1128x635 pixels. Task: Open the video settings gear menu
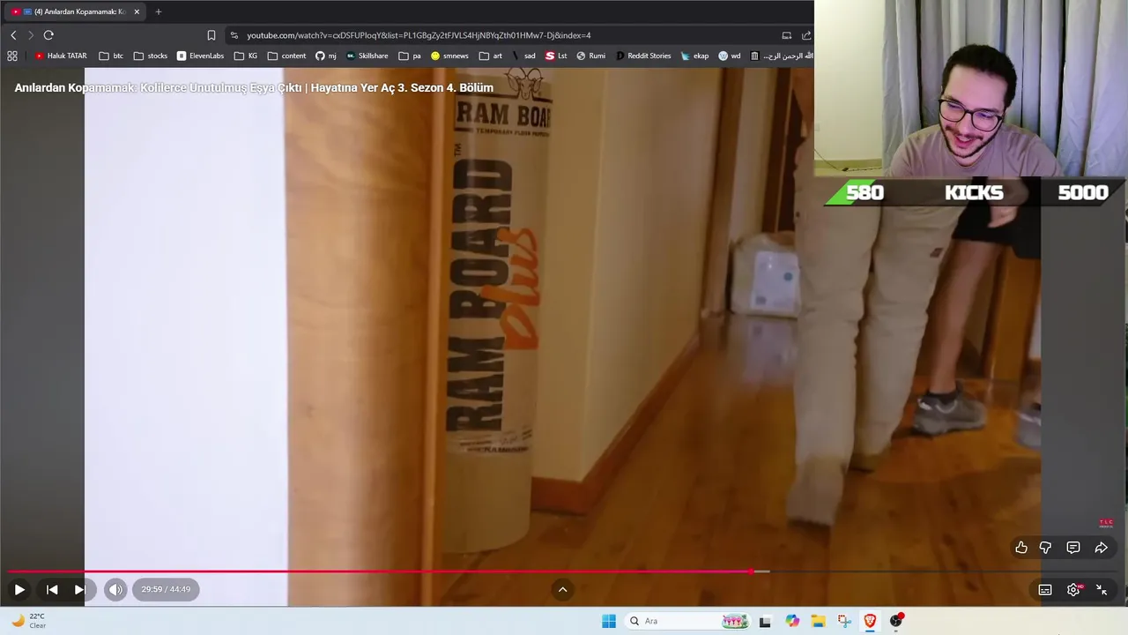(1073, 590)
